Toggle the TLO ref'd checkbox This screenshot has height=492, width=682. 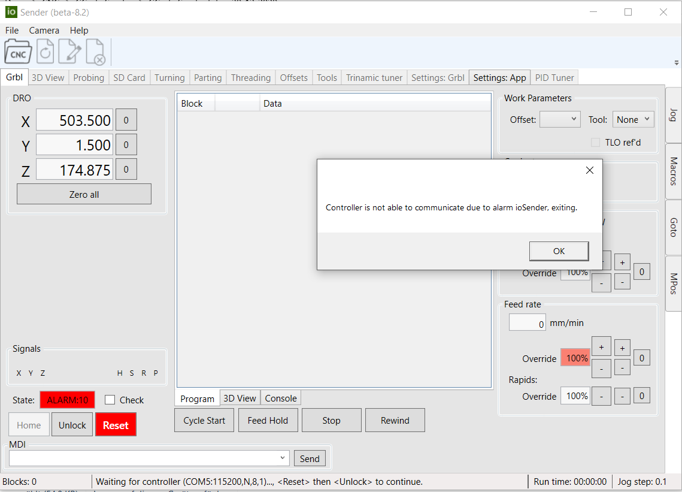tap(595, 143)
